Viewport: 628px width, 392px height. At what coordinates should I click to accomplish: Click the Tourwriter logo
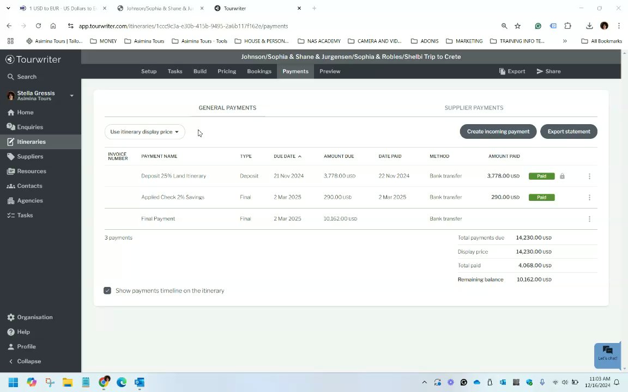(33, 59)
